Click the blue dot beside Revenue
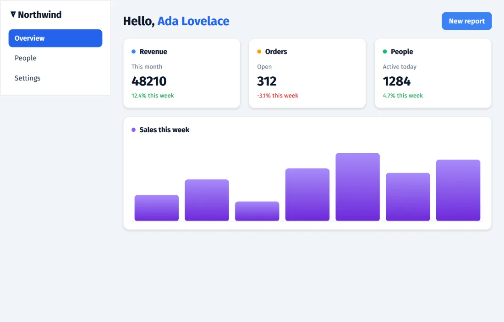 [133, 52]
